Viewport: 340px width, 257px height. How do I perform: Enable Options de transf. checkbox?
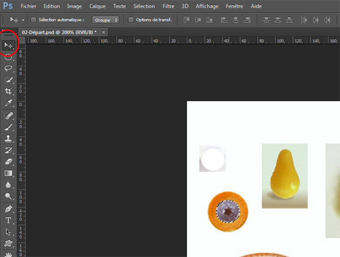(131, 20)
